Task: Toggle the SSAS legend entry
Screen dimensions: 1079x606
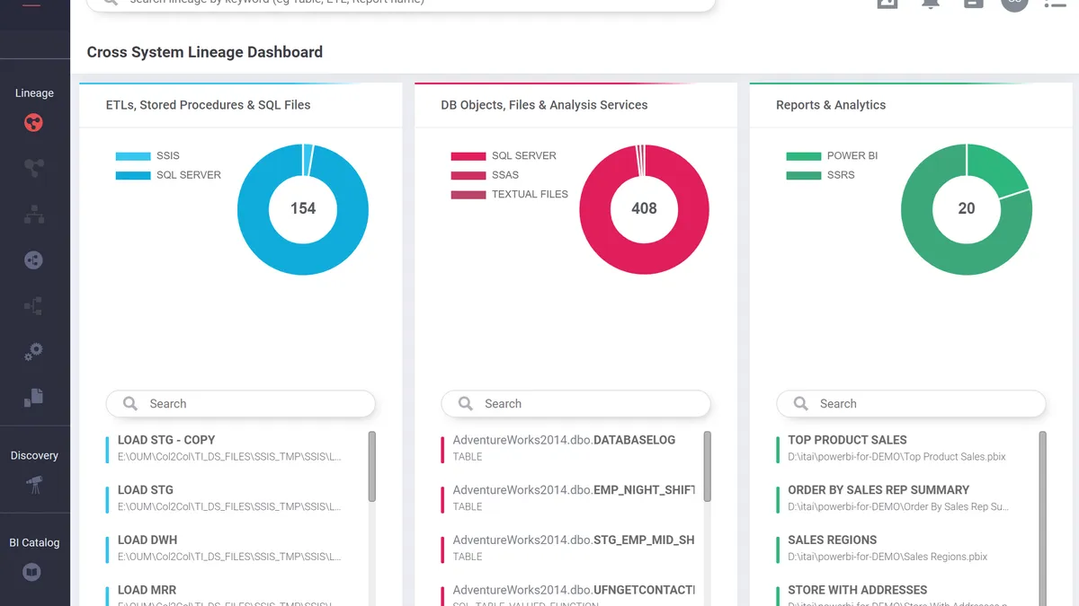Action: (486, 175)
